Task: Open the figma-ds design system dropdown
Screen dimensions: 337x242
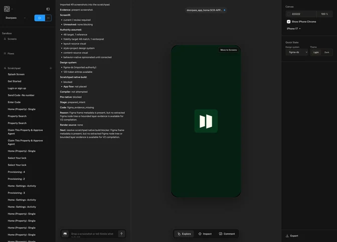Action: 297,52
